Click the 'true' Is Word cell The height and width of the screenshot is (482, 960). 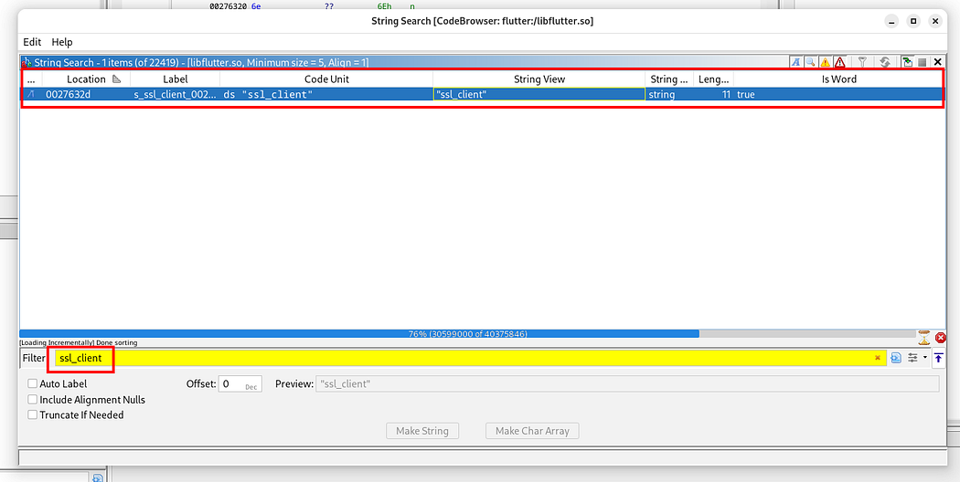(838, 95)
